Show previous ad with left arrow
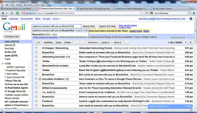Image resolution: width=197 pixels, height=113 pixels. coord(188,37)
